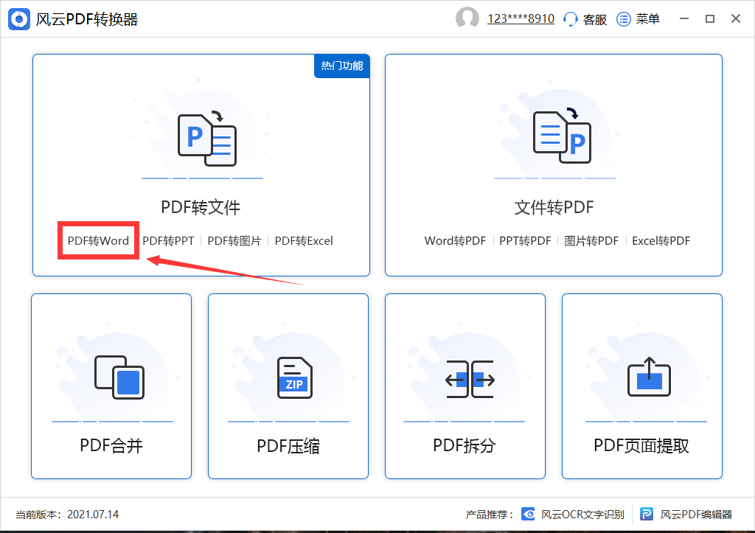Open account link 123****8910
The image size is (755, 533).
pos(521,18)
